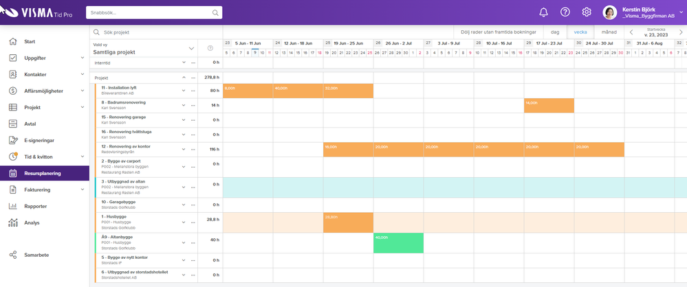Click the Sök projekt search field

coord(158,32)
